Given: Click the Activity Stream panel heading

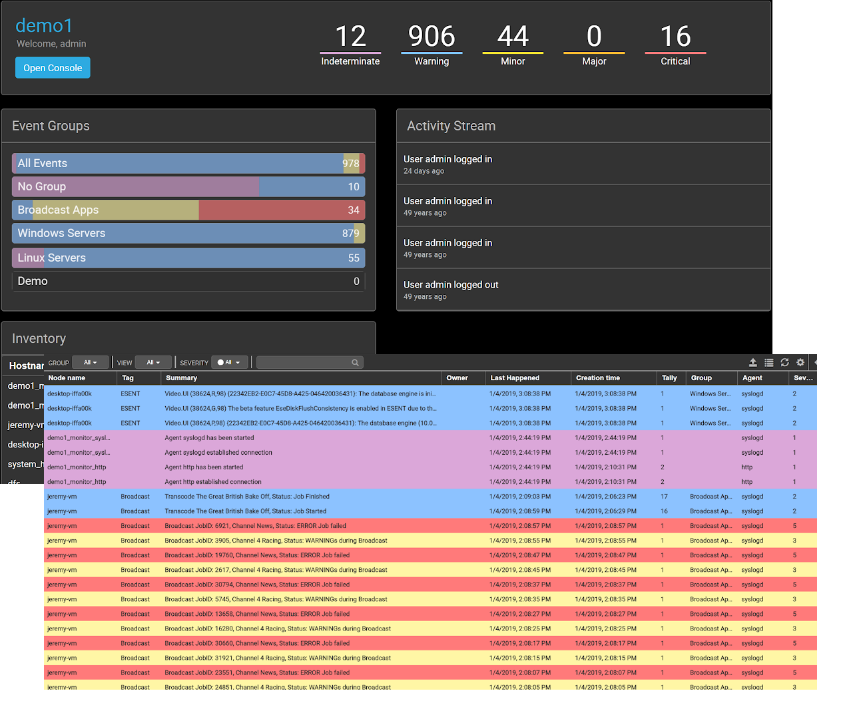Looking at the screenshot, I should point(451,126).
